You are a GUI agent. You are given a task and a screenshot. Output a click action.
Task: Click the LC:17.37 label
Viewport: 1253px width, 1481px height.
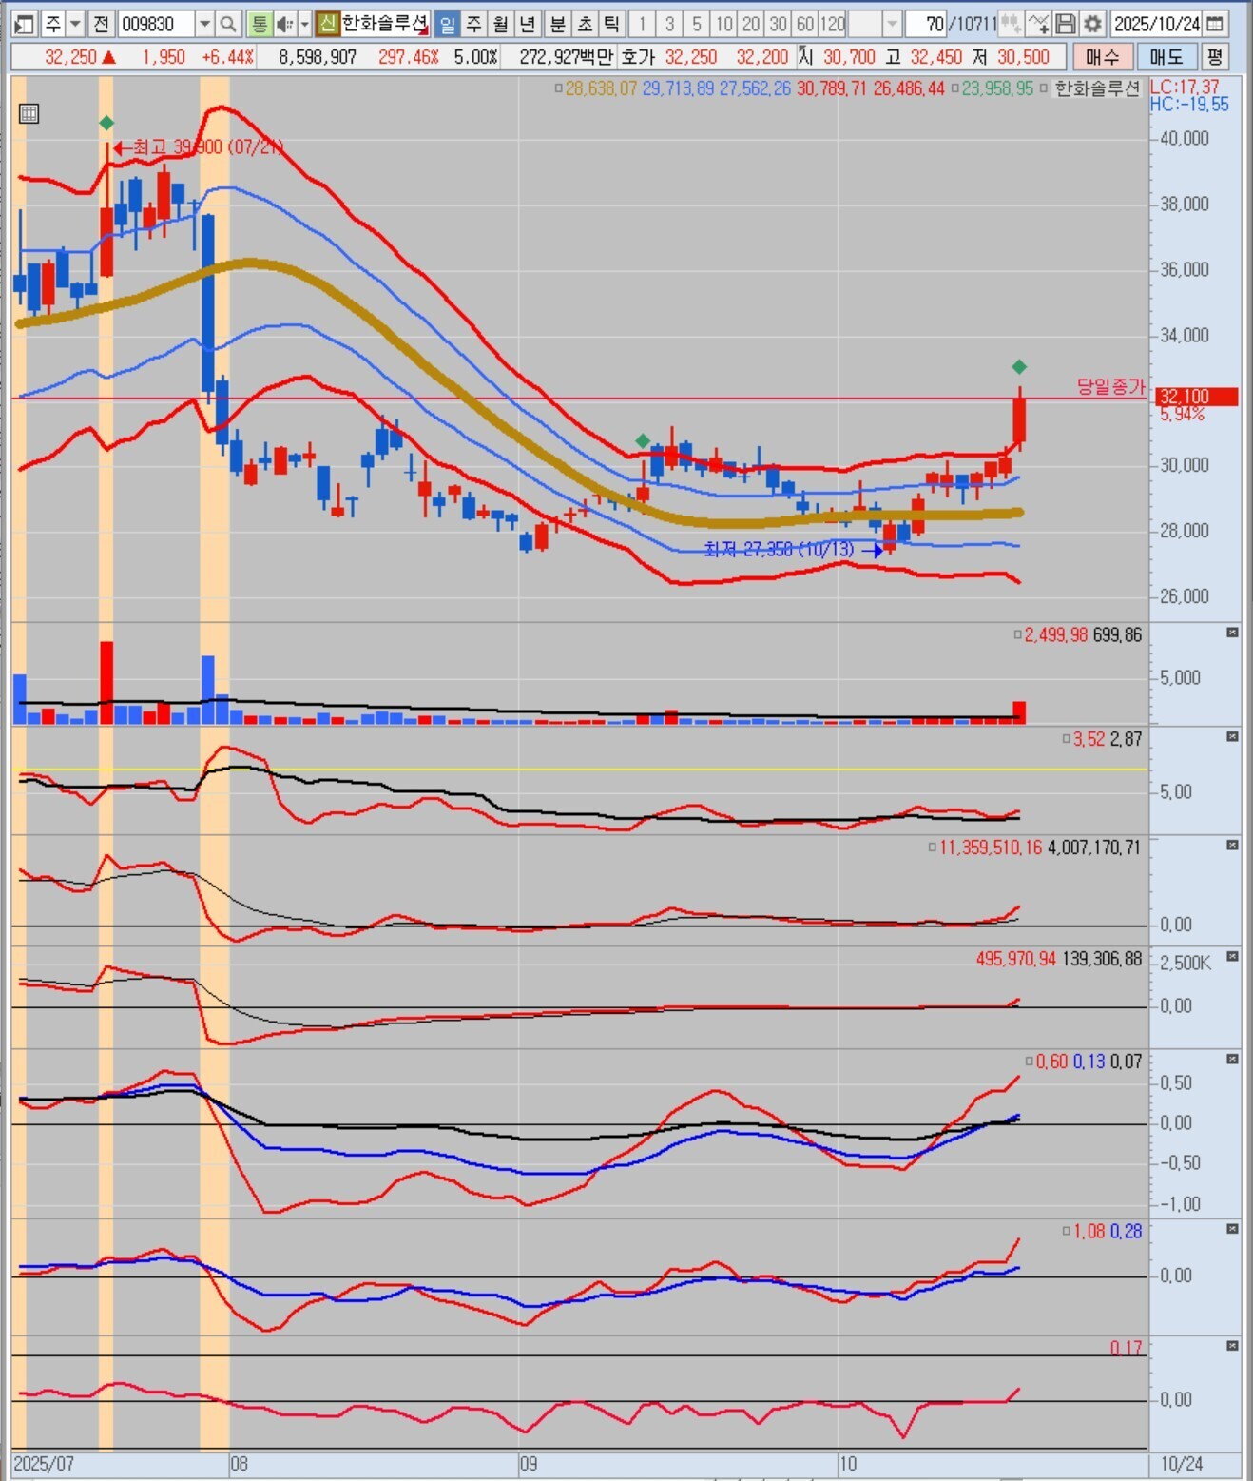point(1184,87)
